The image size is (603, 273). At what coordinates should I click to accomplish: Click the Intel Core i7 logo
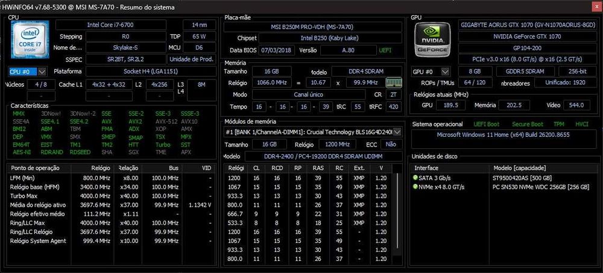coord(30,39)
